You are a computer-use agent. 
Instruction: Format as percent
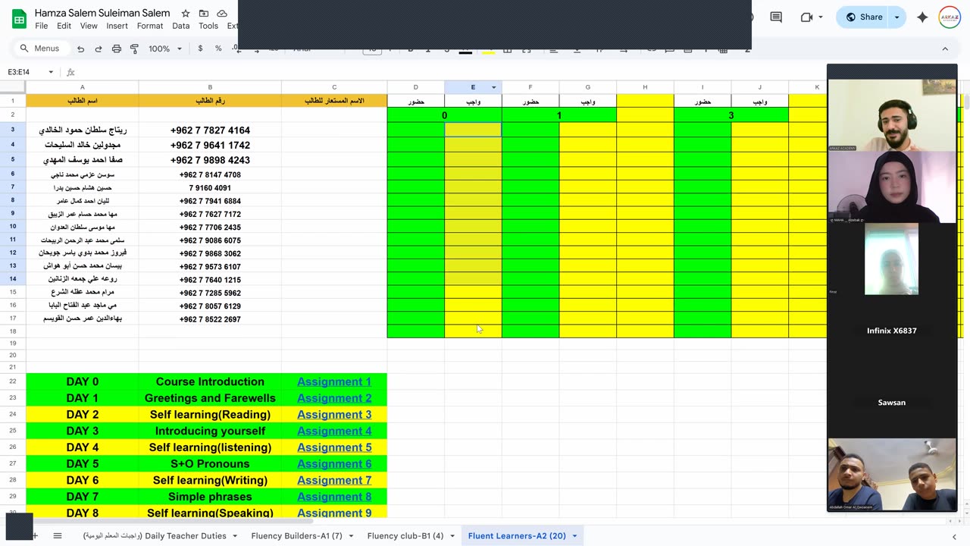coord(218,49)
